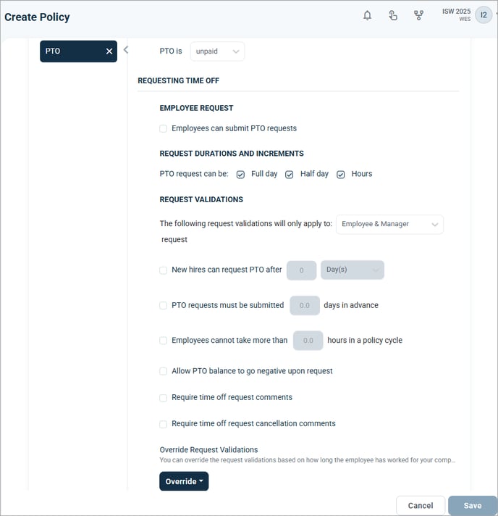Screen dimensions: 498x516
Task: Click the Save button
Action: (x=473, y=505)
